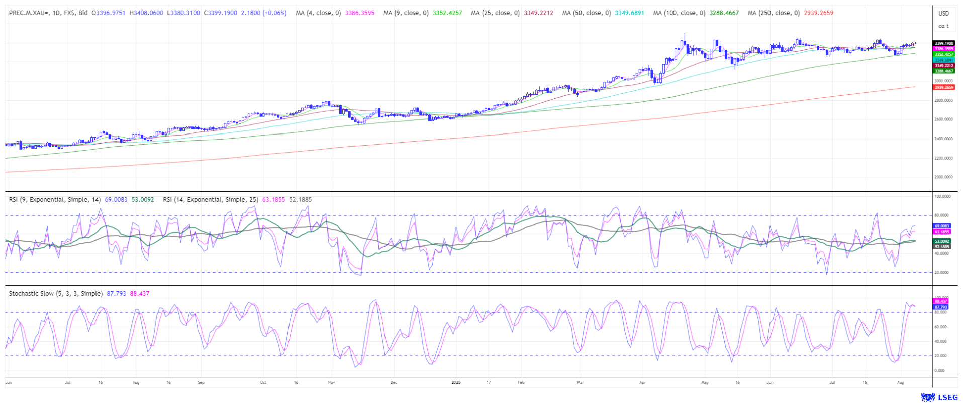The image size is (963, 403).
Task: Select the MA (9, close, 0) legend
Action: click(x=406, y=13)
